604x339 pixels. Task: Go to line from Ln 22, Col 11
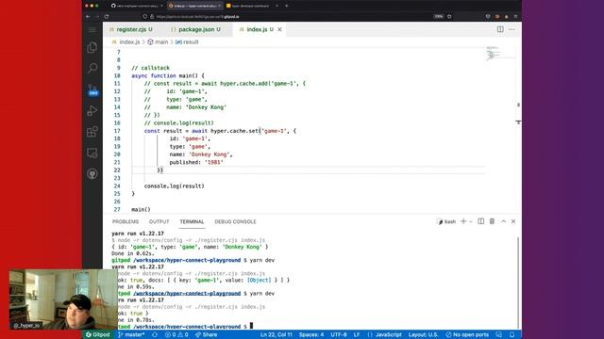click(x=277, y=334)
